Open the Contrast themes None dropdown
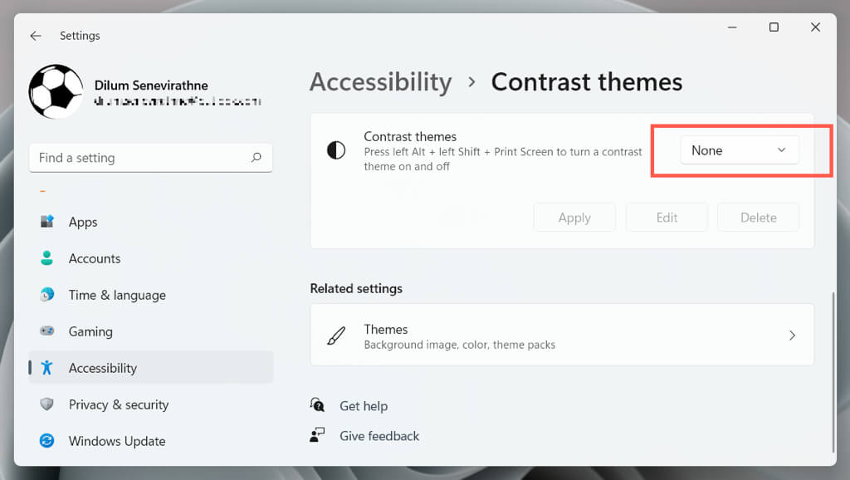Screen dimensions: 850x480 (739, 150)
